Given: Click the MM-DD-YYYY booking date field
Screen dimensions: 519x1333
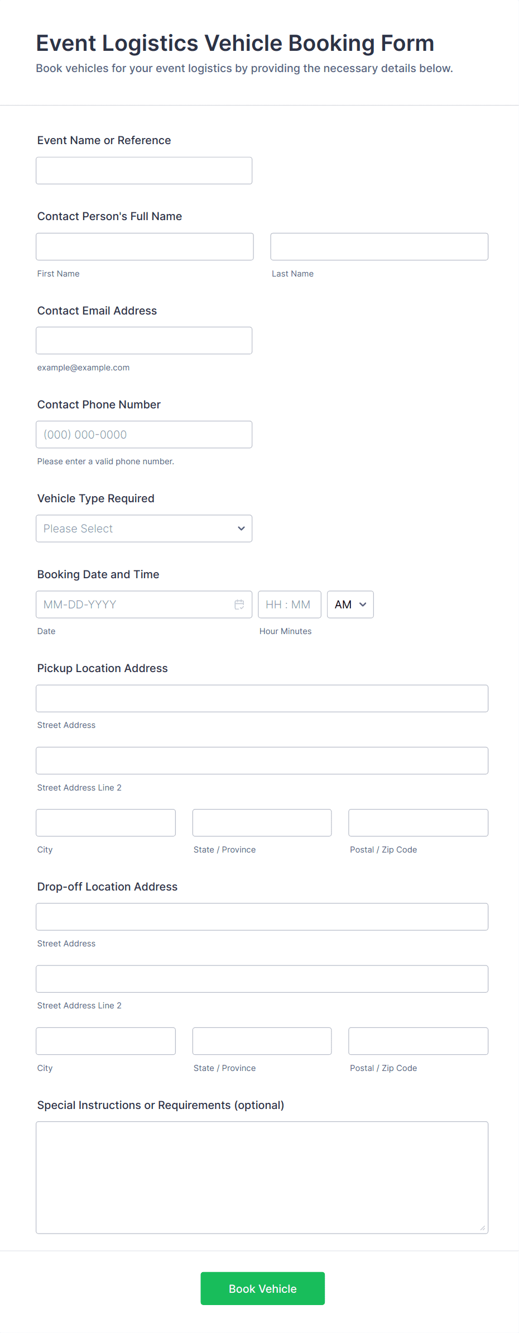Looking at the screenshot, I should [x=134, y=604].
